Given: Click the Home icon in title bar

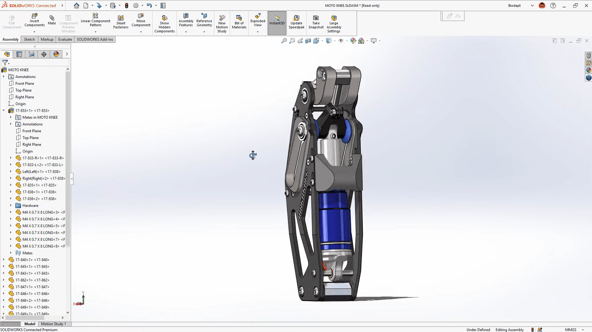Looking at the screenshot, I should click(77, 6).
